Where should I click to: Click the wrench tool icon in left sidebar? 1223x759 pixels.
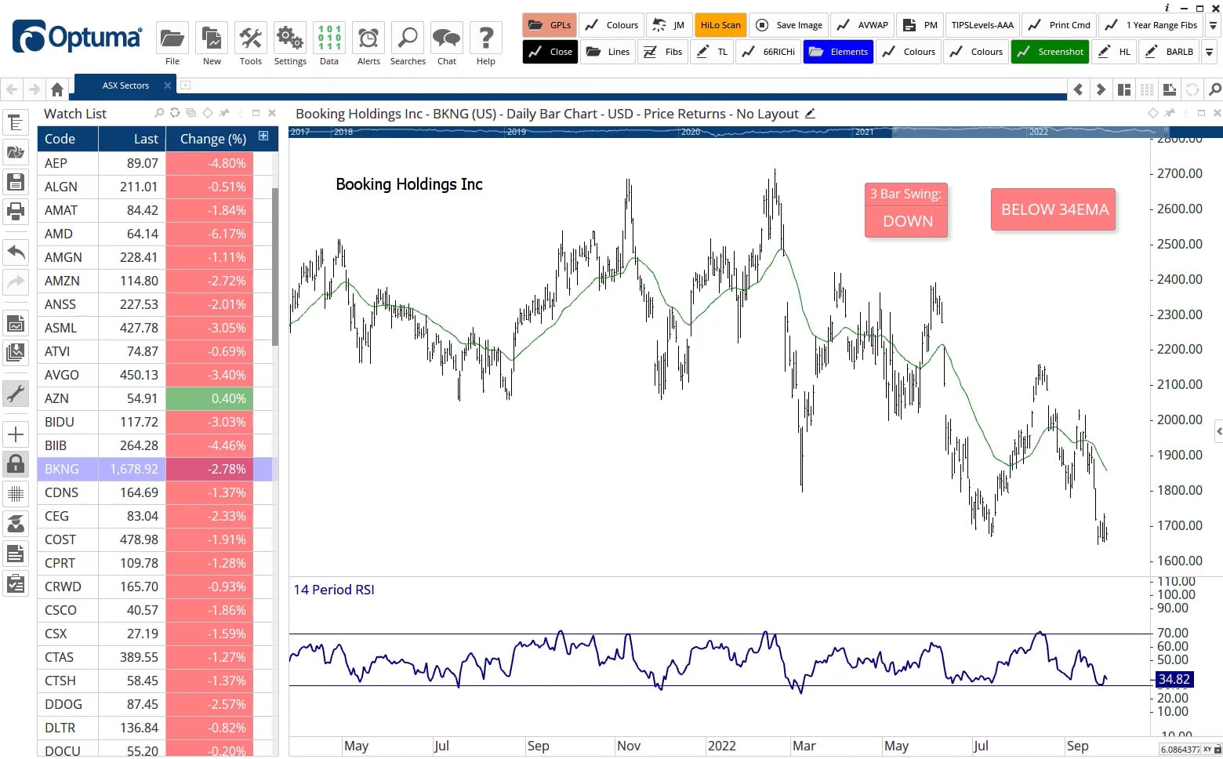pyautogui.click(x=16, y=394)
